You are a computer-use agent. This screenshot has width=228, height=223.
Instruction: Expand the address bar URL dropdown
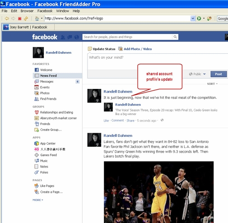(193, 19)
